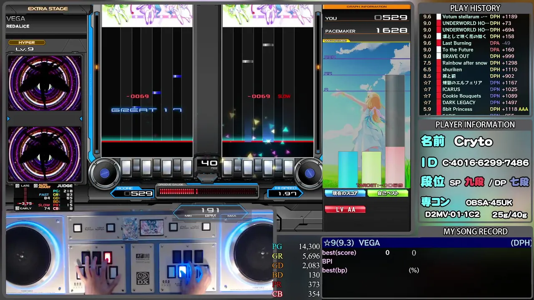Click the PLAYER INFORMATION header
This screenshot has height=300, width=534.
(475, 125)
